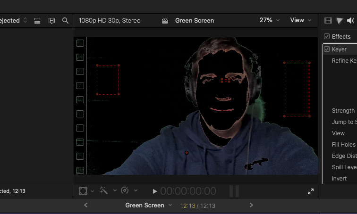Screen dimensions: 357x214
Task: Toggle the filmstrip view icon in browser
Action: [51, 20]
